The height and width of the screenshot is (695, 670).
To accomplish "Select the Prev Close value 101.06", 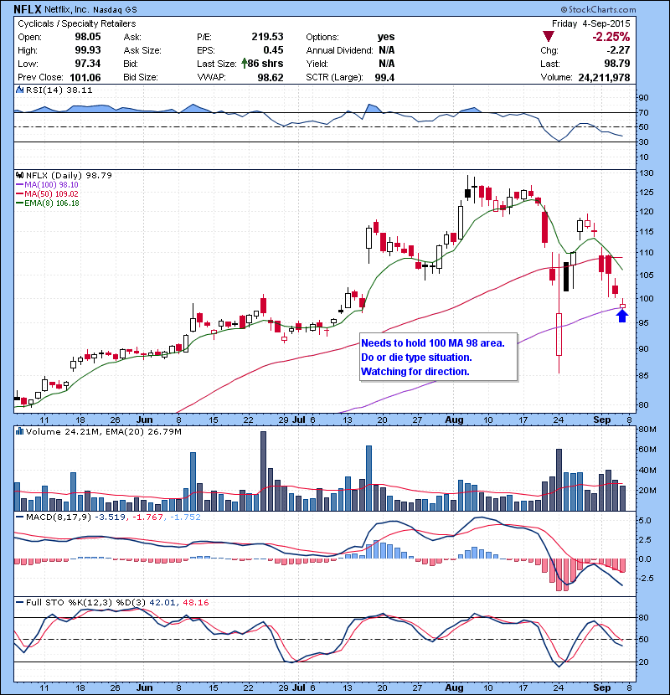I will click(x=85, y=78).
